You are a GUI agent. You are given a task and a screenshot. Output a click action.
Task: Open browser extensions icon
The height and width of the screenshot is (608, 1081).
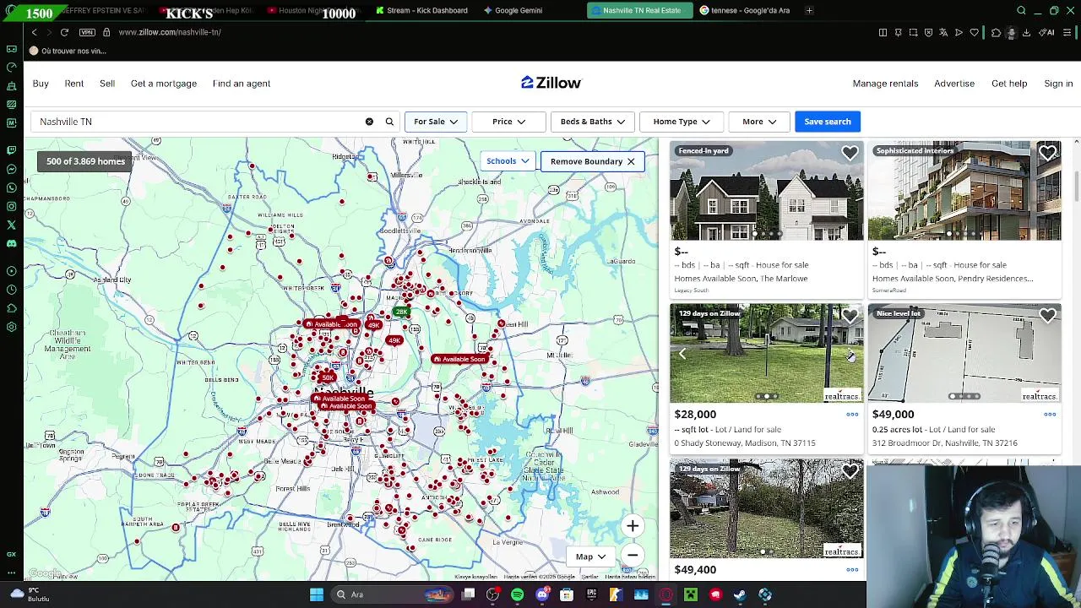(996, 32)
